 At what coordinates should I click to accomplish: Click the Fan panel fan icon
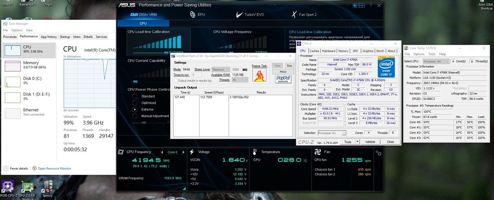coord(317,152)
